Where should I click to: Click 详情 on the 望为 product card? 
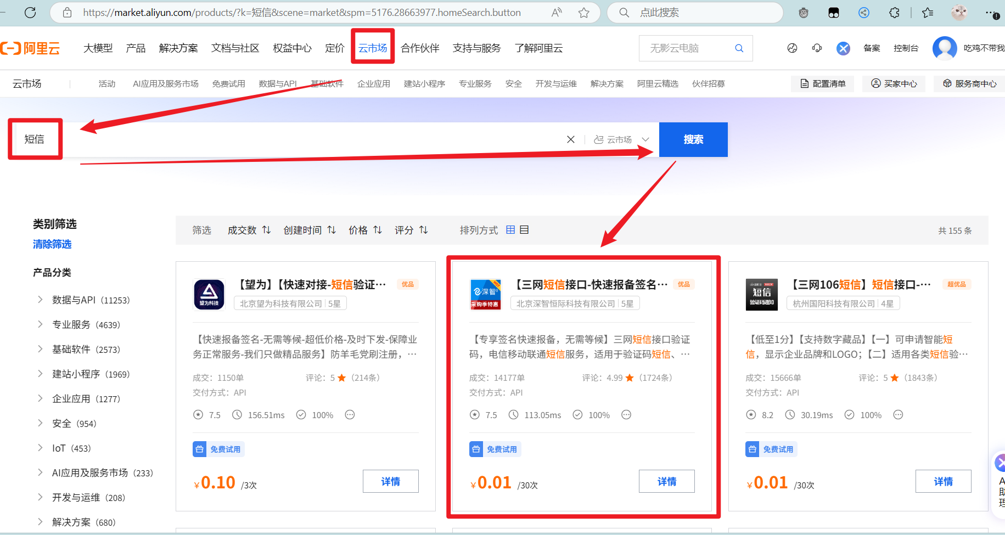click(391, 481)
